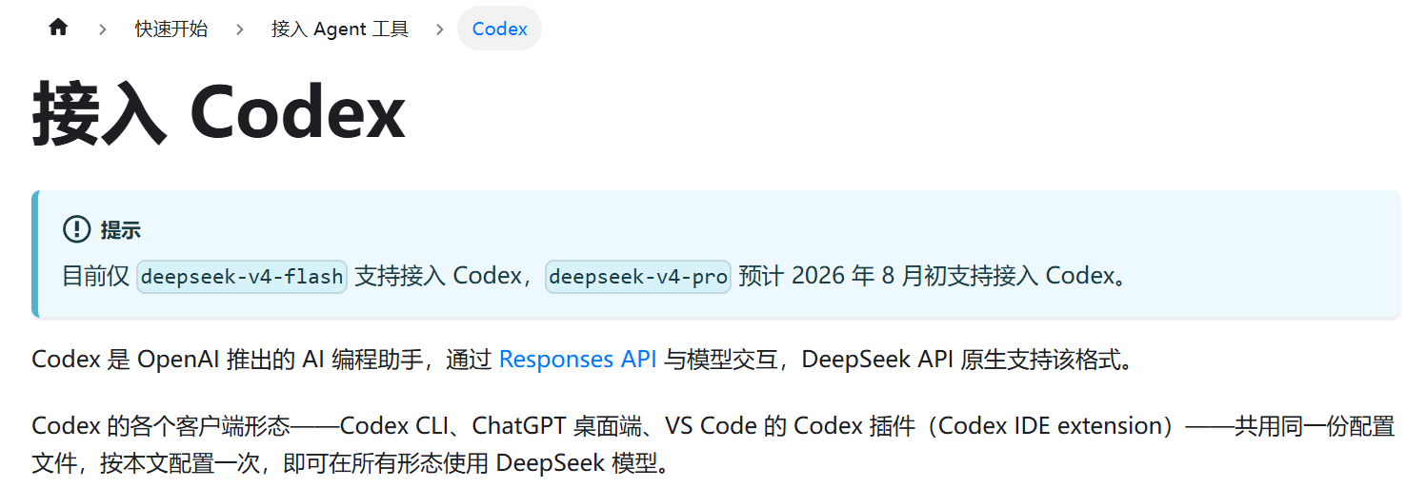Open the 接入 Agent 工具 breadcrumb
Image resolution: width=1426 pixels, height=488 pixels.
[340, 29]
